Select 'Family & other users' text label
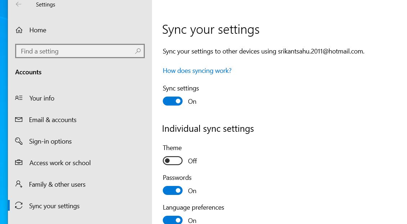 click(x=57, y=184)
